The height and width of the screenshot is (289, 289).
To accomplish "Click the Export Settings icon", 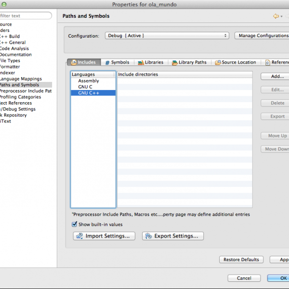I will click(148, 236).
